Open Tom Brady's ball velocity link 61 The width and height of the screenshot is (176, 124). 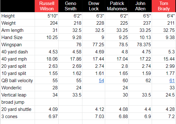tap(172, 81)
